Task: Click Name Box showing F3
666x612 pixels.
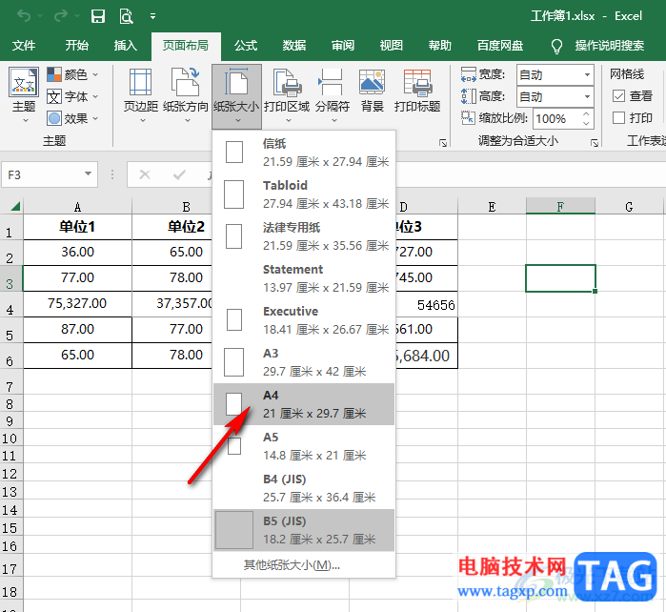Action: tap(43, 174)
